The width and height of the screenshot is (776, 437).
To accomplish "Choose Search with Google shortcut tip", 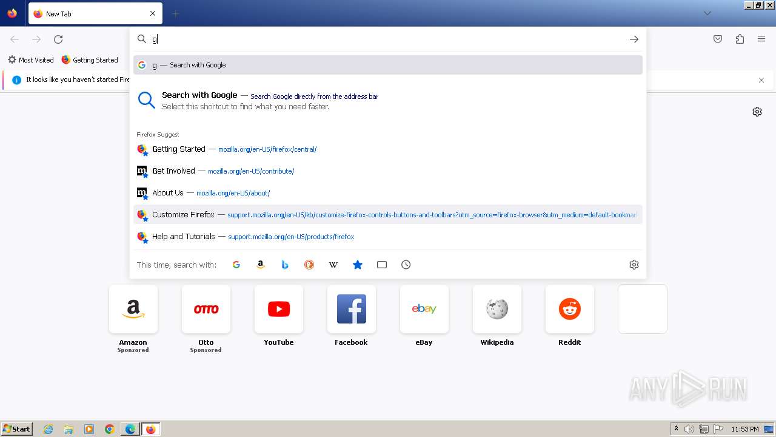I will [x=388, y=101].
